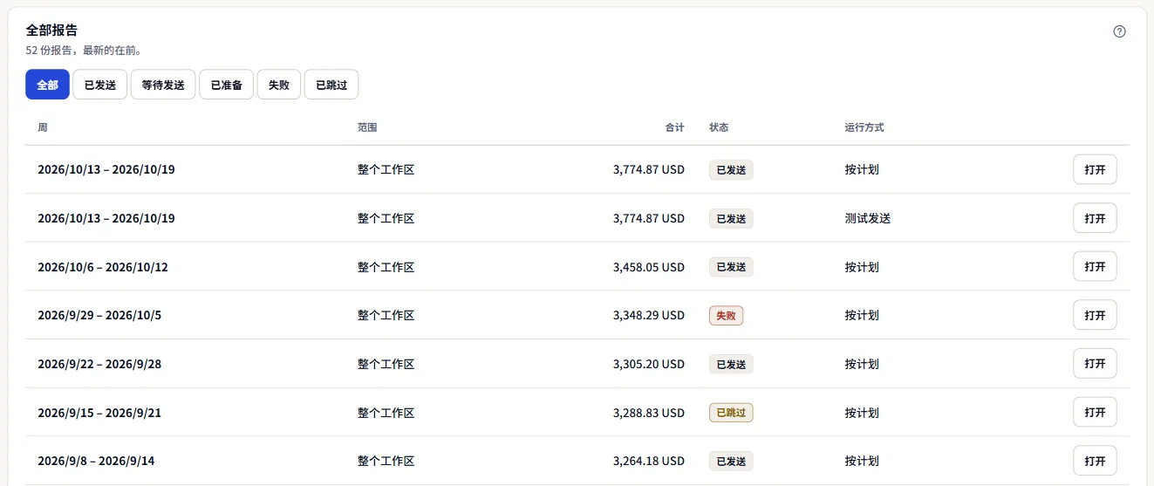
Task: Open the 2026/9/22 – 2026/9/28 report
Action: 1095,364
